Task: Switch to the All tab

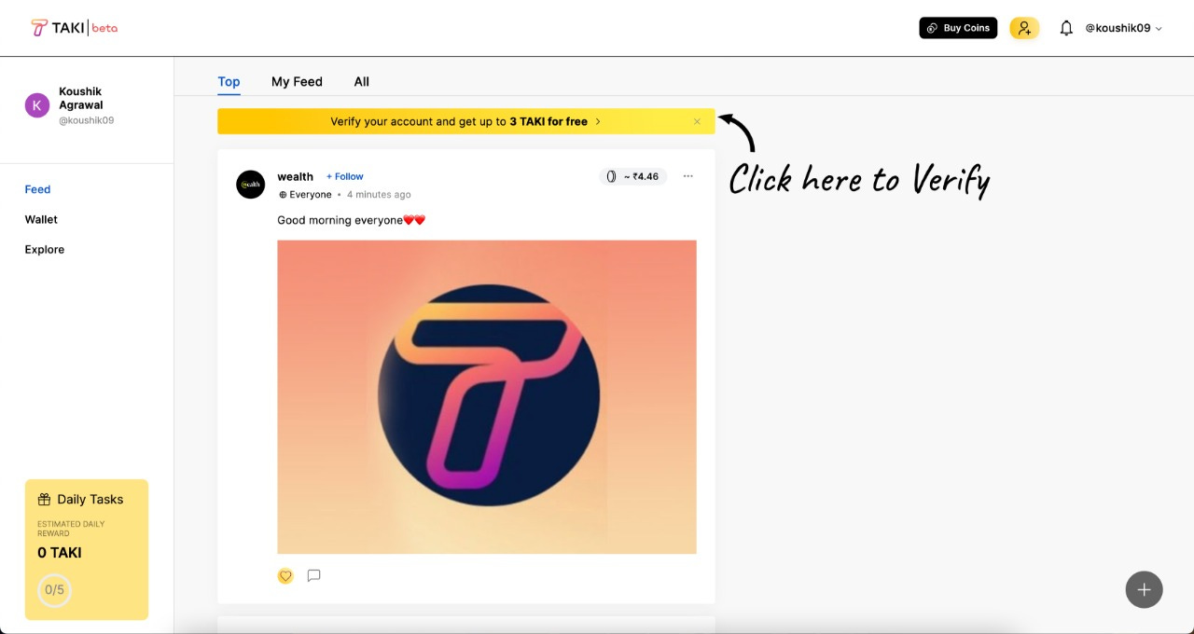Action: click(362, 82)
